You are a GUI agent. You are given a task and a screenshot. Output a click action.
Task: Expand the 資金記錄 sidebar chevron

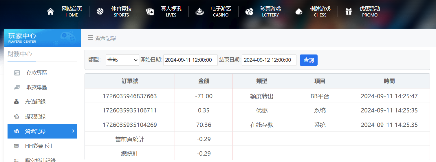pos(73,131)
